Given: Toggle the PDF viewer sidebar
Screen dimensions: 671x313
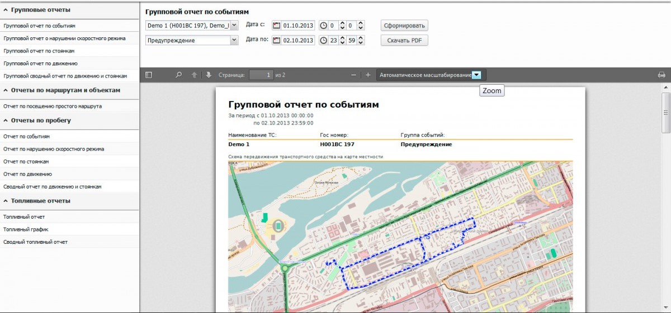Looking at the screenshot, I should [149, 75].
